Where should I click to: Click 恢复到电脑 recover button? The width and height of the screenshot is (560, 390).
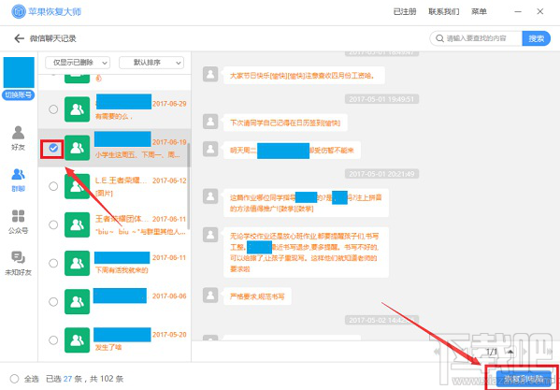pos(524,378)
